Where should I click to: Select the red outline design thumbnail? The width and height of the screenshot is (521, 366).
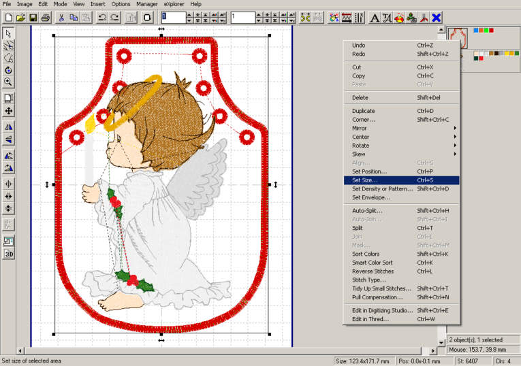tap(458, 38)
